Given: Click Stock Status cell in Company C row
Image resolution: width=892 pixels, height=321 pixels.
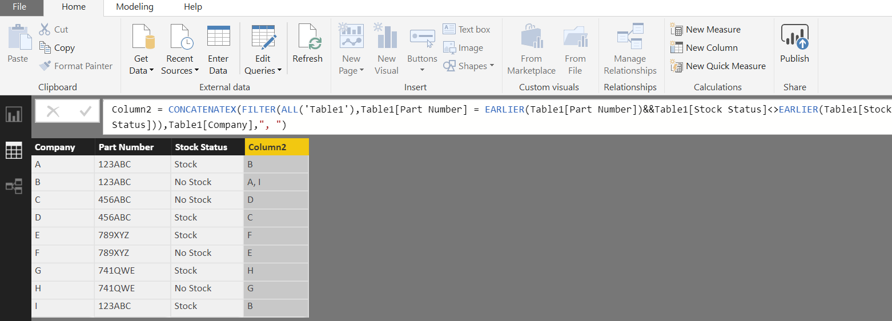Looking at the screenshot, I should coord(207,200).
